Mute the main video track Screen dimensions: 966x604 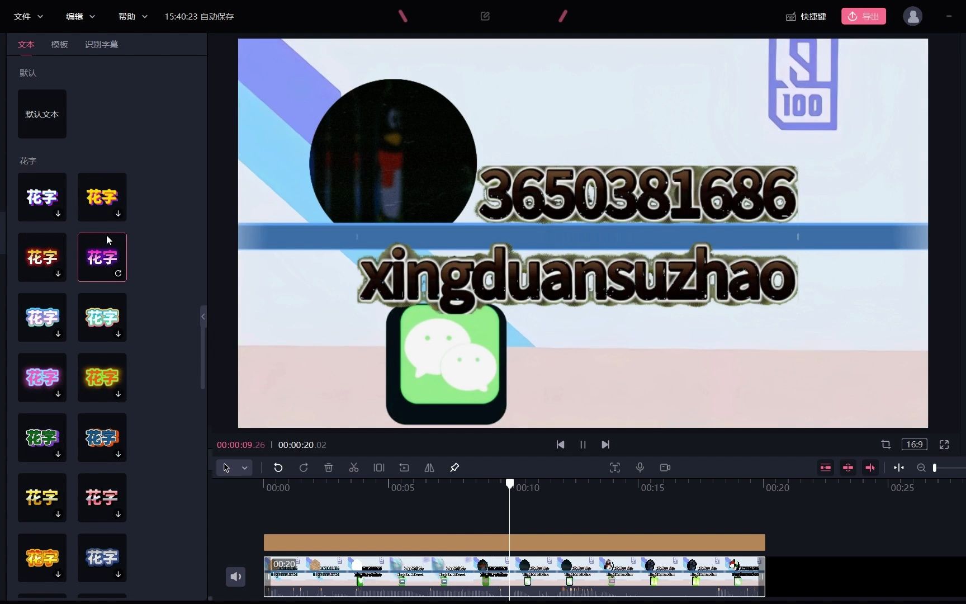[x=236, y=577]
